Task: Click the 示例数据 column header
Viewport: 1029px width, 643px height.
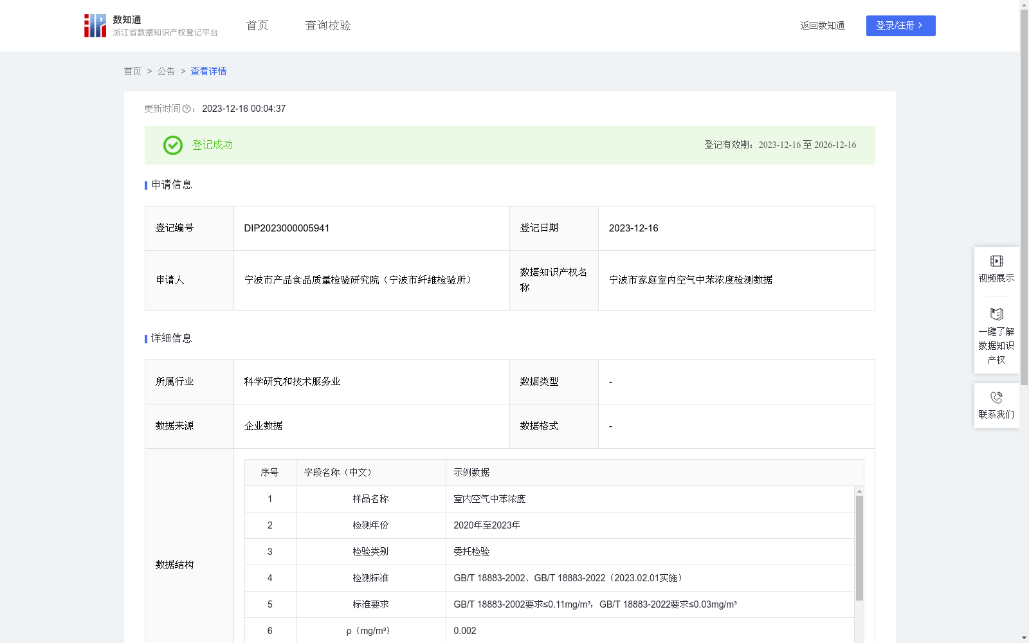Action: click(655, 473)
